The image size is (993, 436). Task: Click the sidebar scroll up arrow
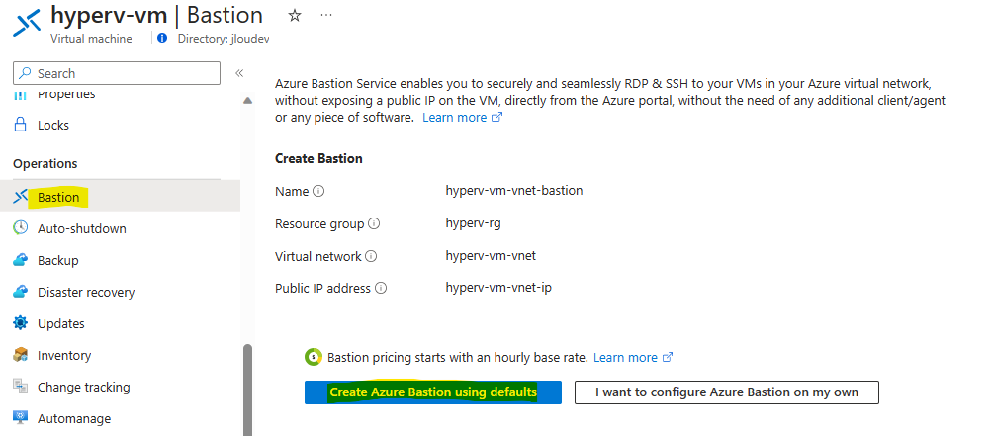247,100
